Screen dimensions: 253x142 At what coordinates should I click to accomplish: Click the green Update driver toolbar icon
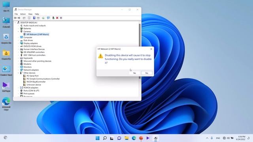(53, 18)
